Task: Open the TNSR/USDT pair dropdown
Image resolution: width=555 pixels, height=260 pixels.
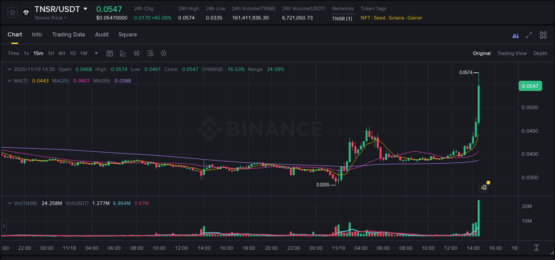Action: (x=87, y=9)
